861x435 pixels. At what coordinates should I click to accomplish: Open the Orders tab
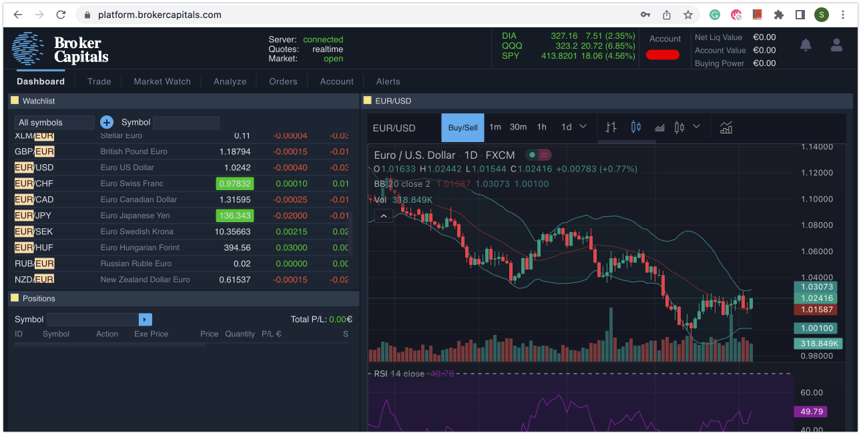point(283,81)
